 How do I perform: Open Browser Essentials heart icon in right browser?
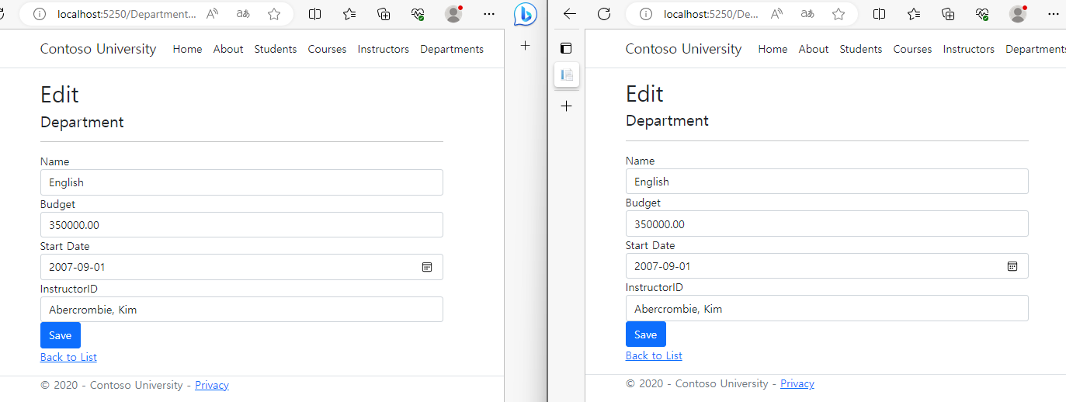[x=982, y=14]
